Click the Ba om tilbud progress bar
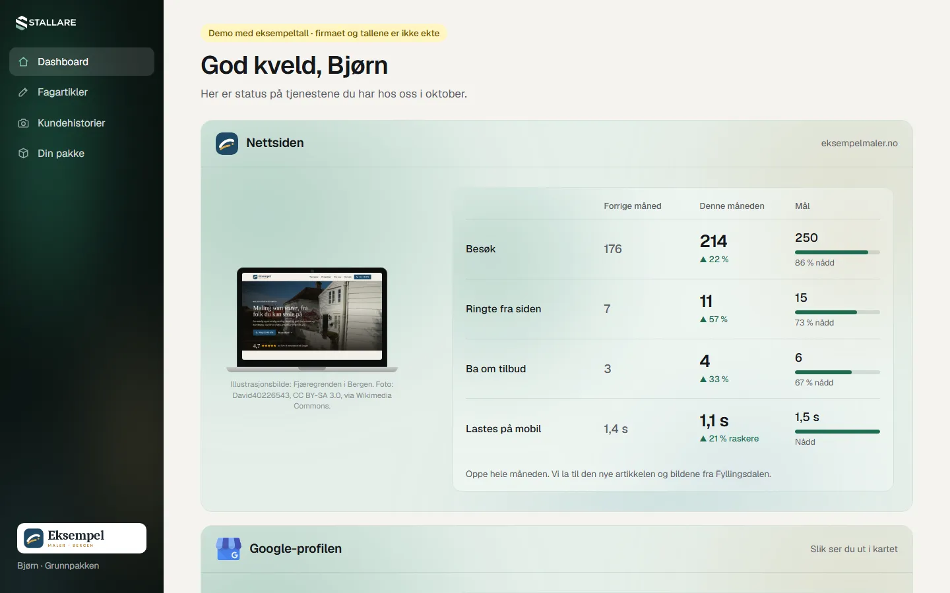The width and height of the screenshot is (950, 593). tap(837, 372)
